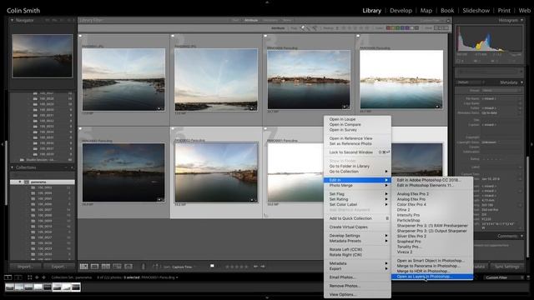Go forward using filmstrip right arrow

point(43,277)
